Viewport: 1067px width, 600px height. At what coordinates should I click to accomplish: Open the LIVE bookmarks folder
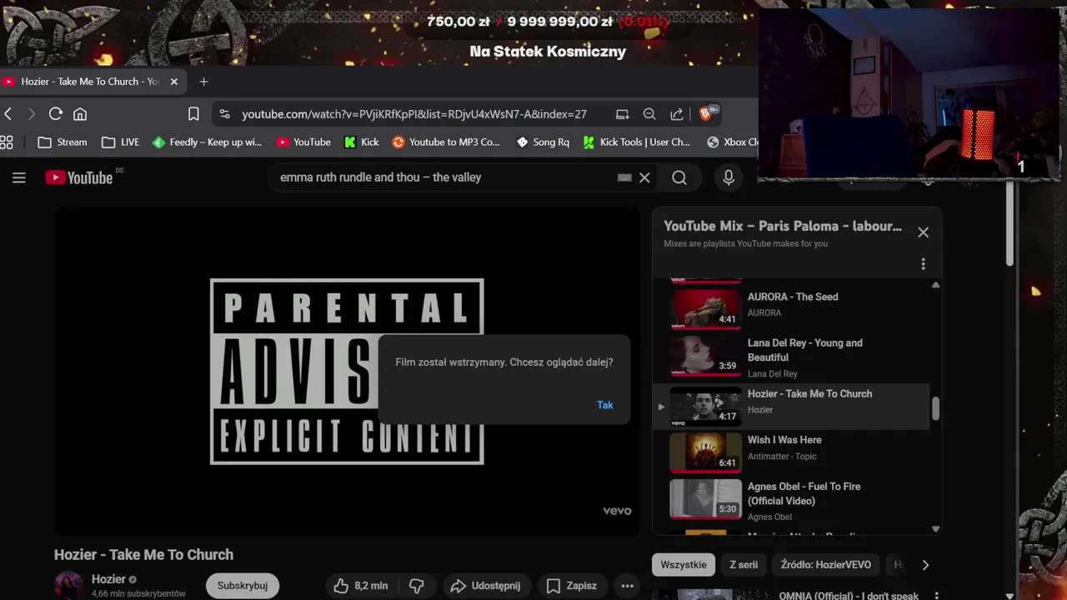tap(121, 142)
